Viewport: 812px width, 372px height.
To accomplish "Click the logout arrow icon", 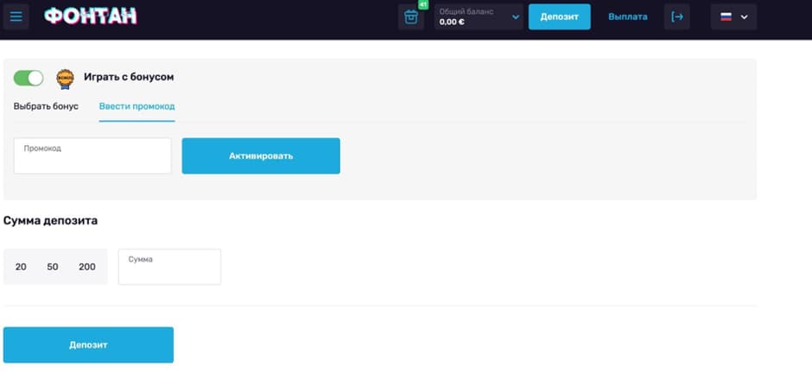I will click(677, 17).
